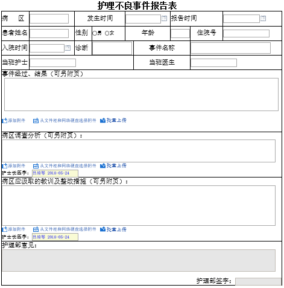Viewport: 284px width, 288px height.
Task: Focus the 事件名称 text box
Action: point(230,48)
